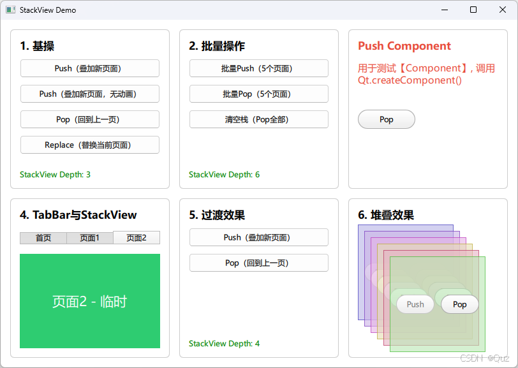
Task: Switch to the 首页 tab
Action: (x=43, y=238)
